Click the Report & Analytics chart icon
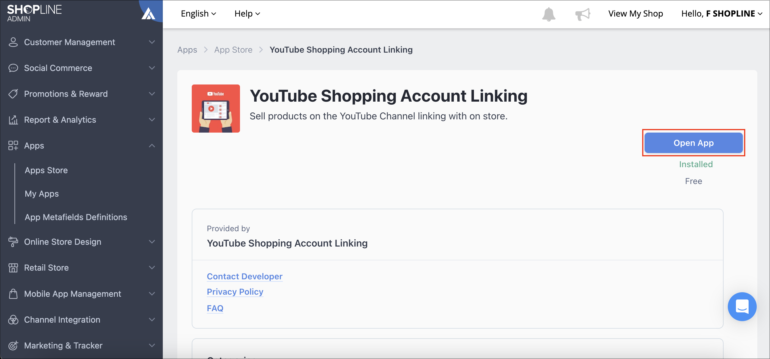 click(13, 120)
